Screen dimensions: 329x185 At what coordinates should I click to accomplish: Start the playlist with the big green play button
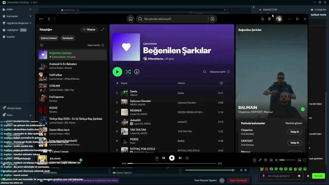pyautogui.click(x=117, y=72)
